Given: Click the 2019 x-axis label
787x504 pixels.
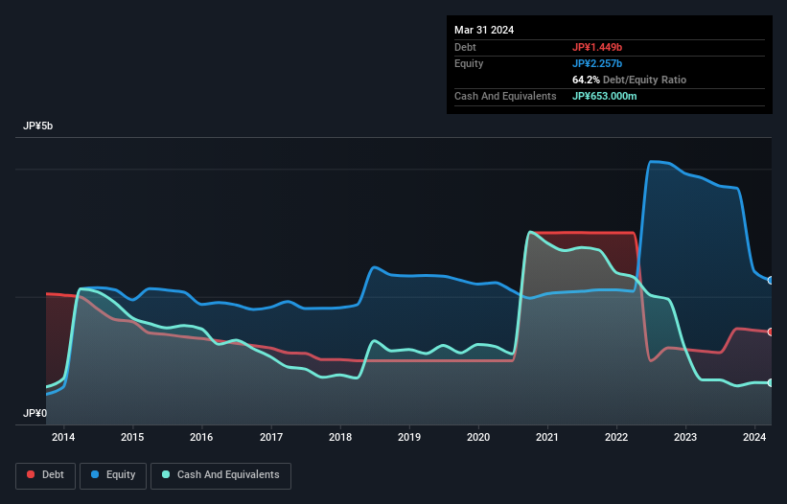Looking at the screenshot, I should pos(409,437).
